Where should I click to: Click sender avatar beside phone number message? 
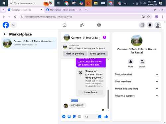(66, 106)
